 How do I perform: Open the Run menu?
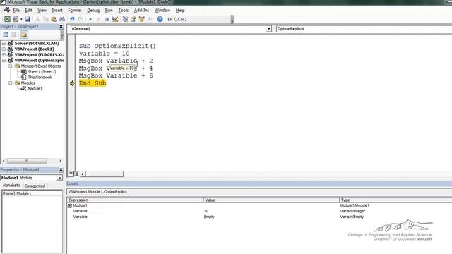point(109,10)
